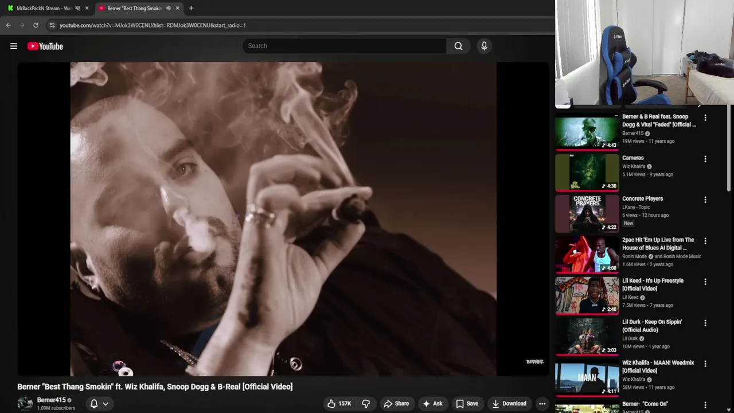Click the Lil Keed channel name
This screenshot has width=734, height=413.
(x=630, y=297)
